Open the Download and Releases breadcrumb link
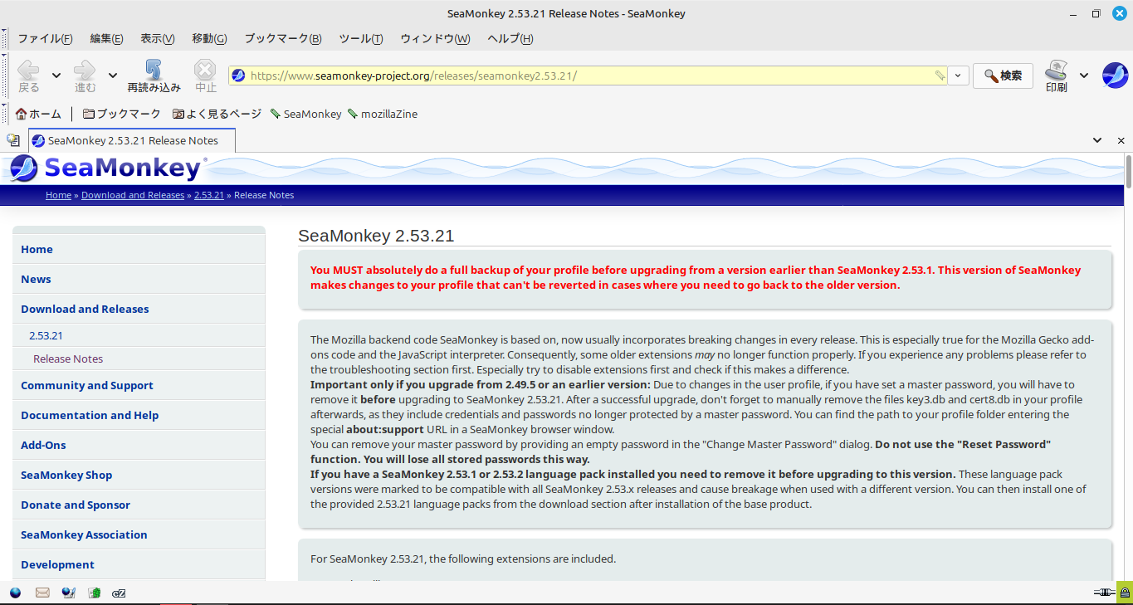The height and width of the screenshot is (605, 1133). tap(133, 195)
